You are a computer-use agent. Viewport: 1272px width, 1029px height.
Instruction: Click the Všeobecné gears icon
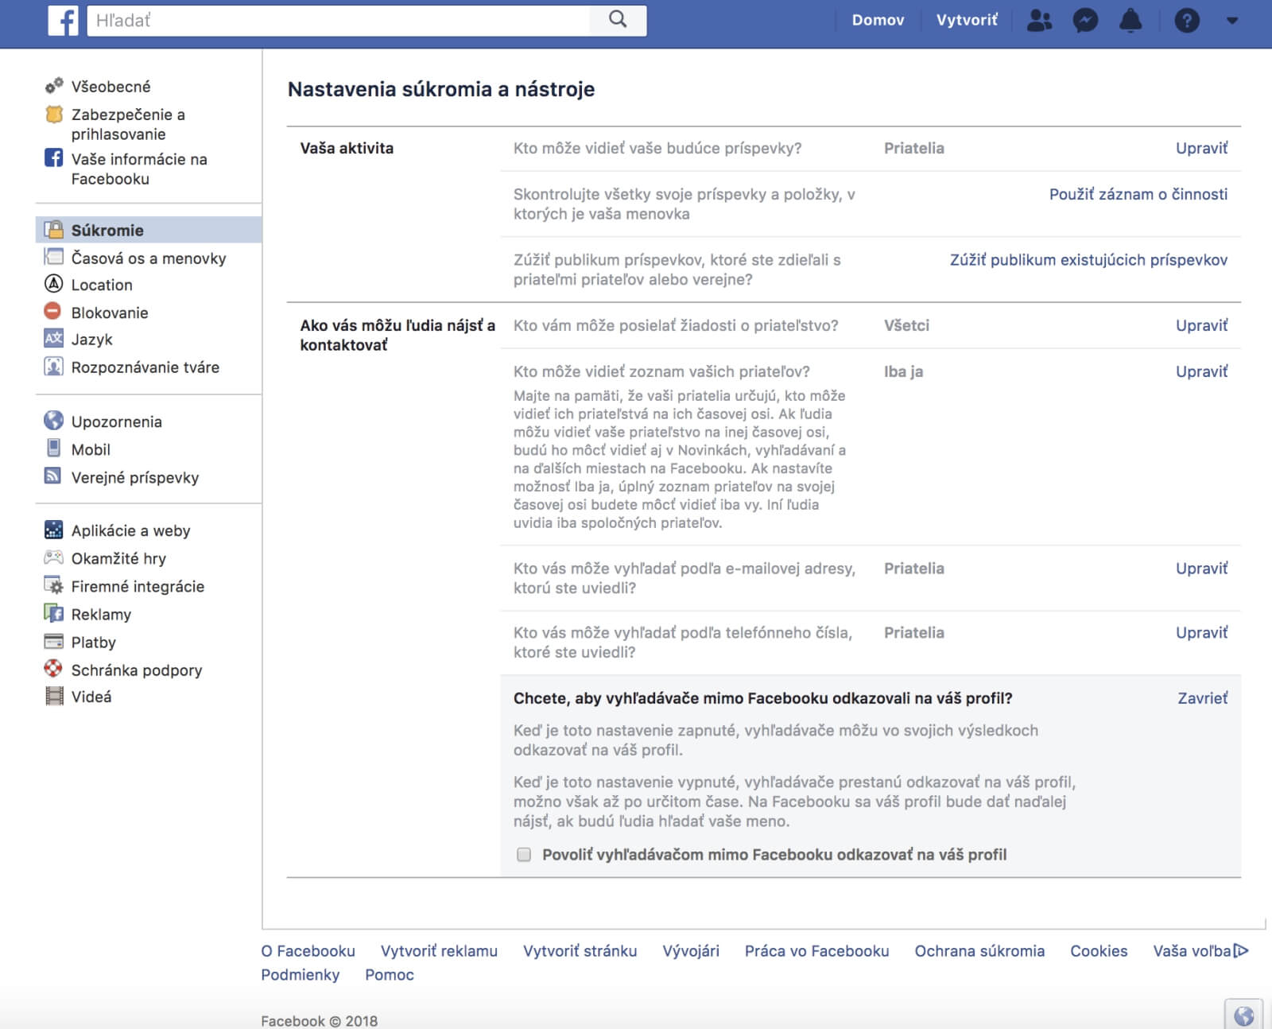(x=53, y=86)
